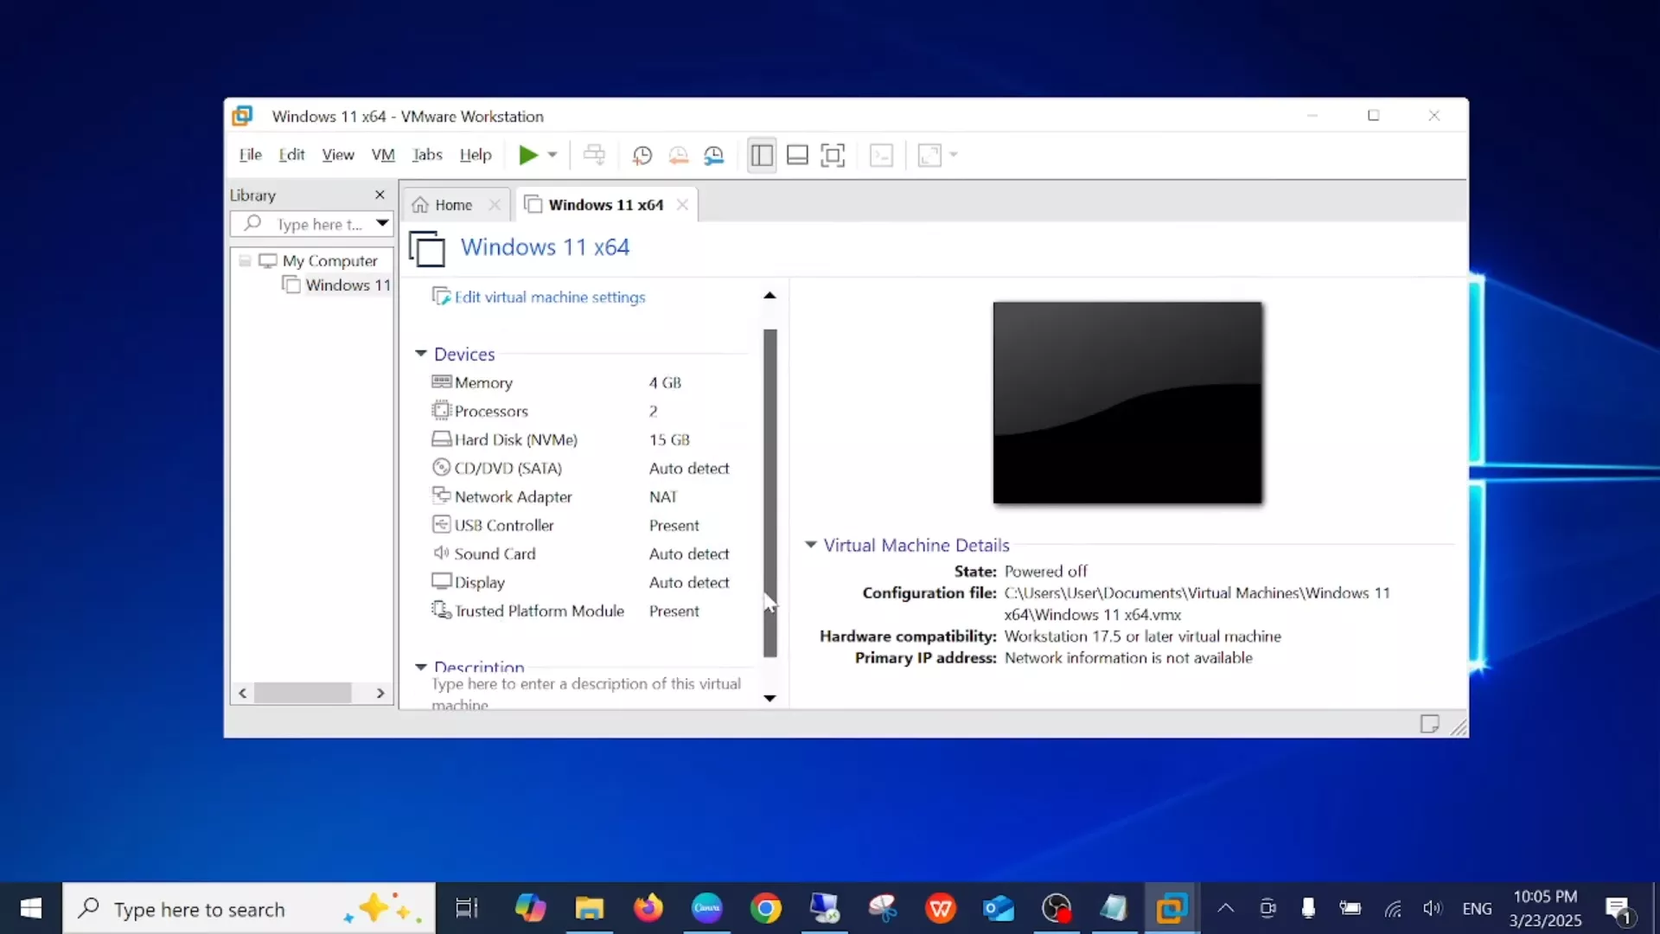Enter full screen mode icon

[833, 156]
